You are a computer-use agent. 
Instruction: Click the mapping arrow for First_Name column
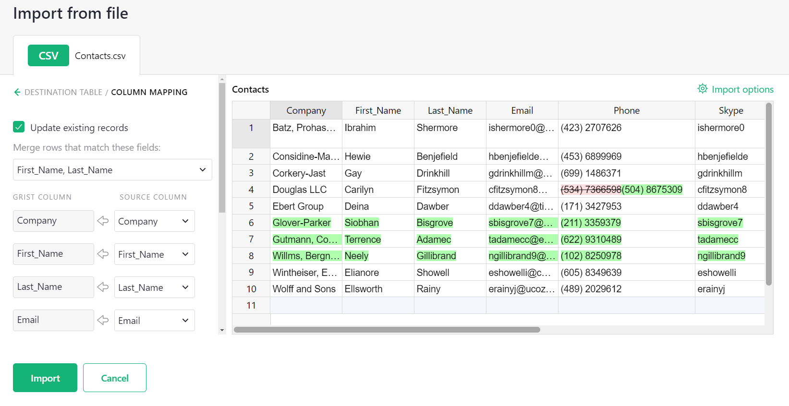tap(103, 254)
